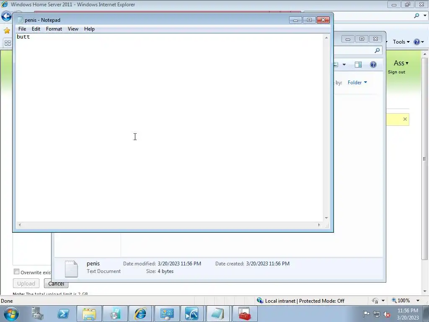The height and width of the screenshot is (322, 429).
Task: Click the Quick Tabs grid icon
Action: tap(8, 43)
